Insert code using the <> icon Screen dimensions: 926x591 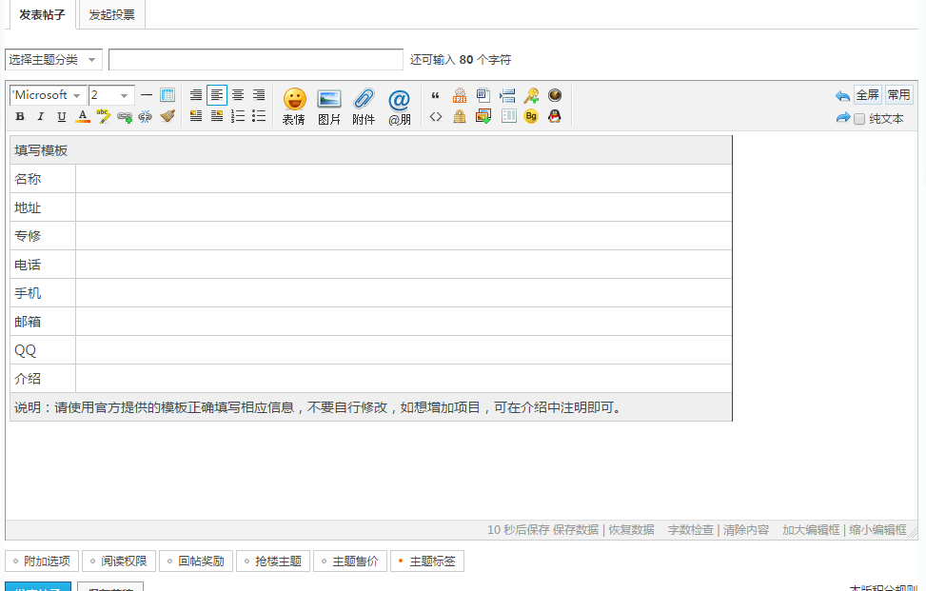point(435,116)
